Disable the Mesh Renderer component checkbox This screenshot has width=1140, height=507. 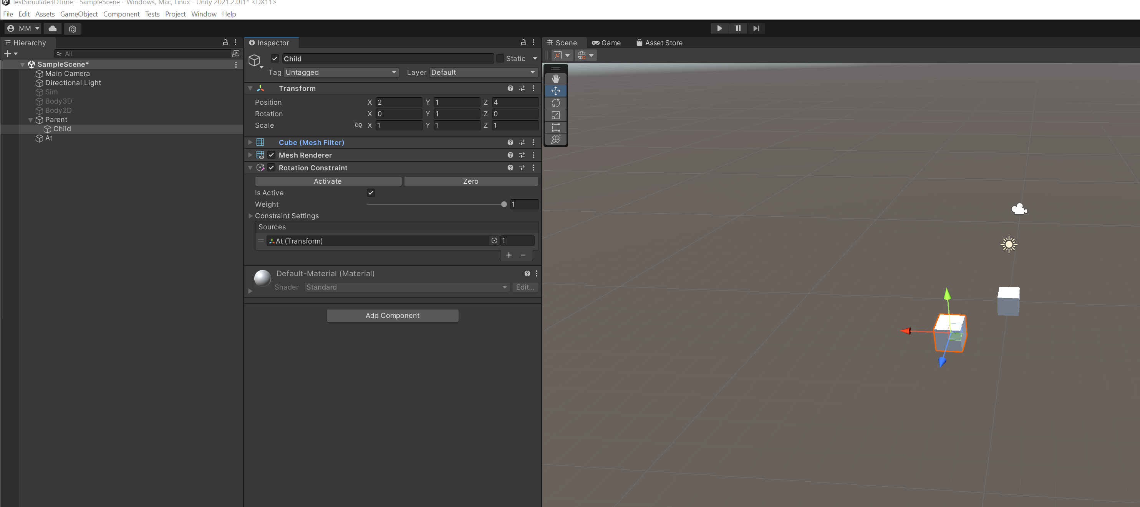[x=271, y=155]
